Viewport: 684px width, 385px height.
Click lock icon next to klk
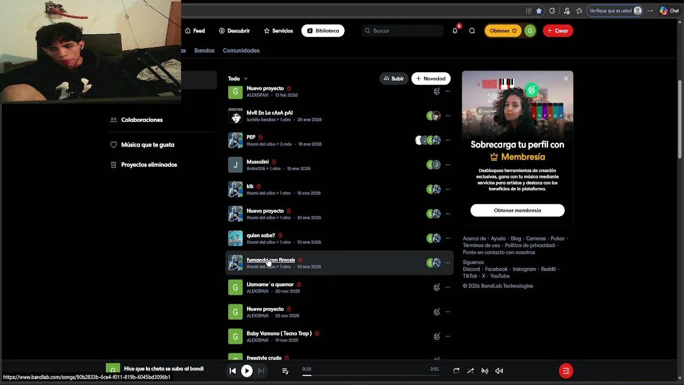[259, 186]
